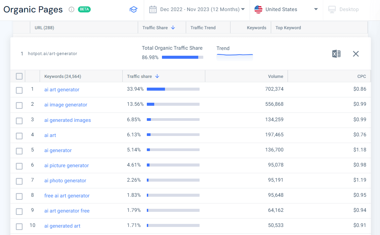Click the Trend sparkline chart

tap(235, 55)
